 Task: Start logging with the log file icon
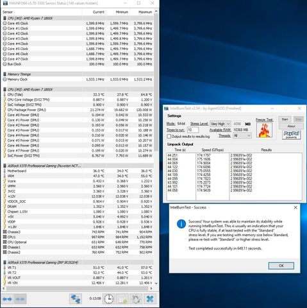click(x=123, y=299)
